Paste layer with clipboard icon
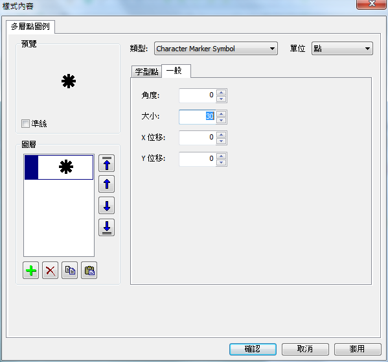Image resolution: width=388 pixels, height=362 pixels. coord(89,271)
